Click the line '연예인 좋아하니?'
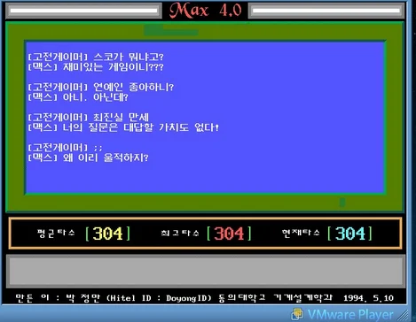 pyautogui.click(x=133, y=87)
